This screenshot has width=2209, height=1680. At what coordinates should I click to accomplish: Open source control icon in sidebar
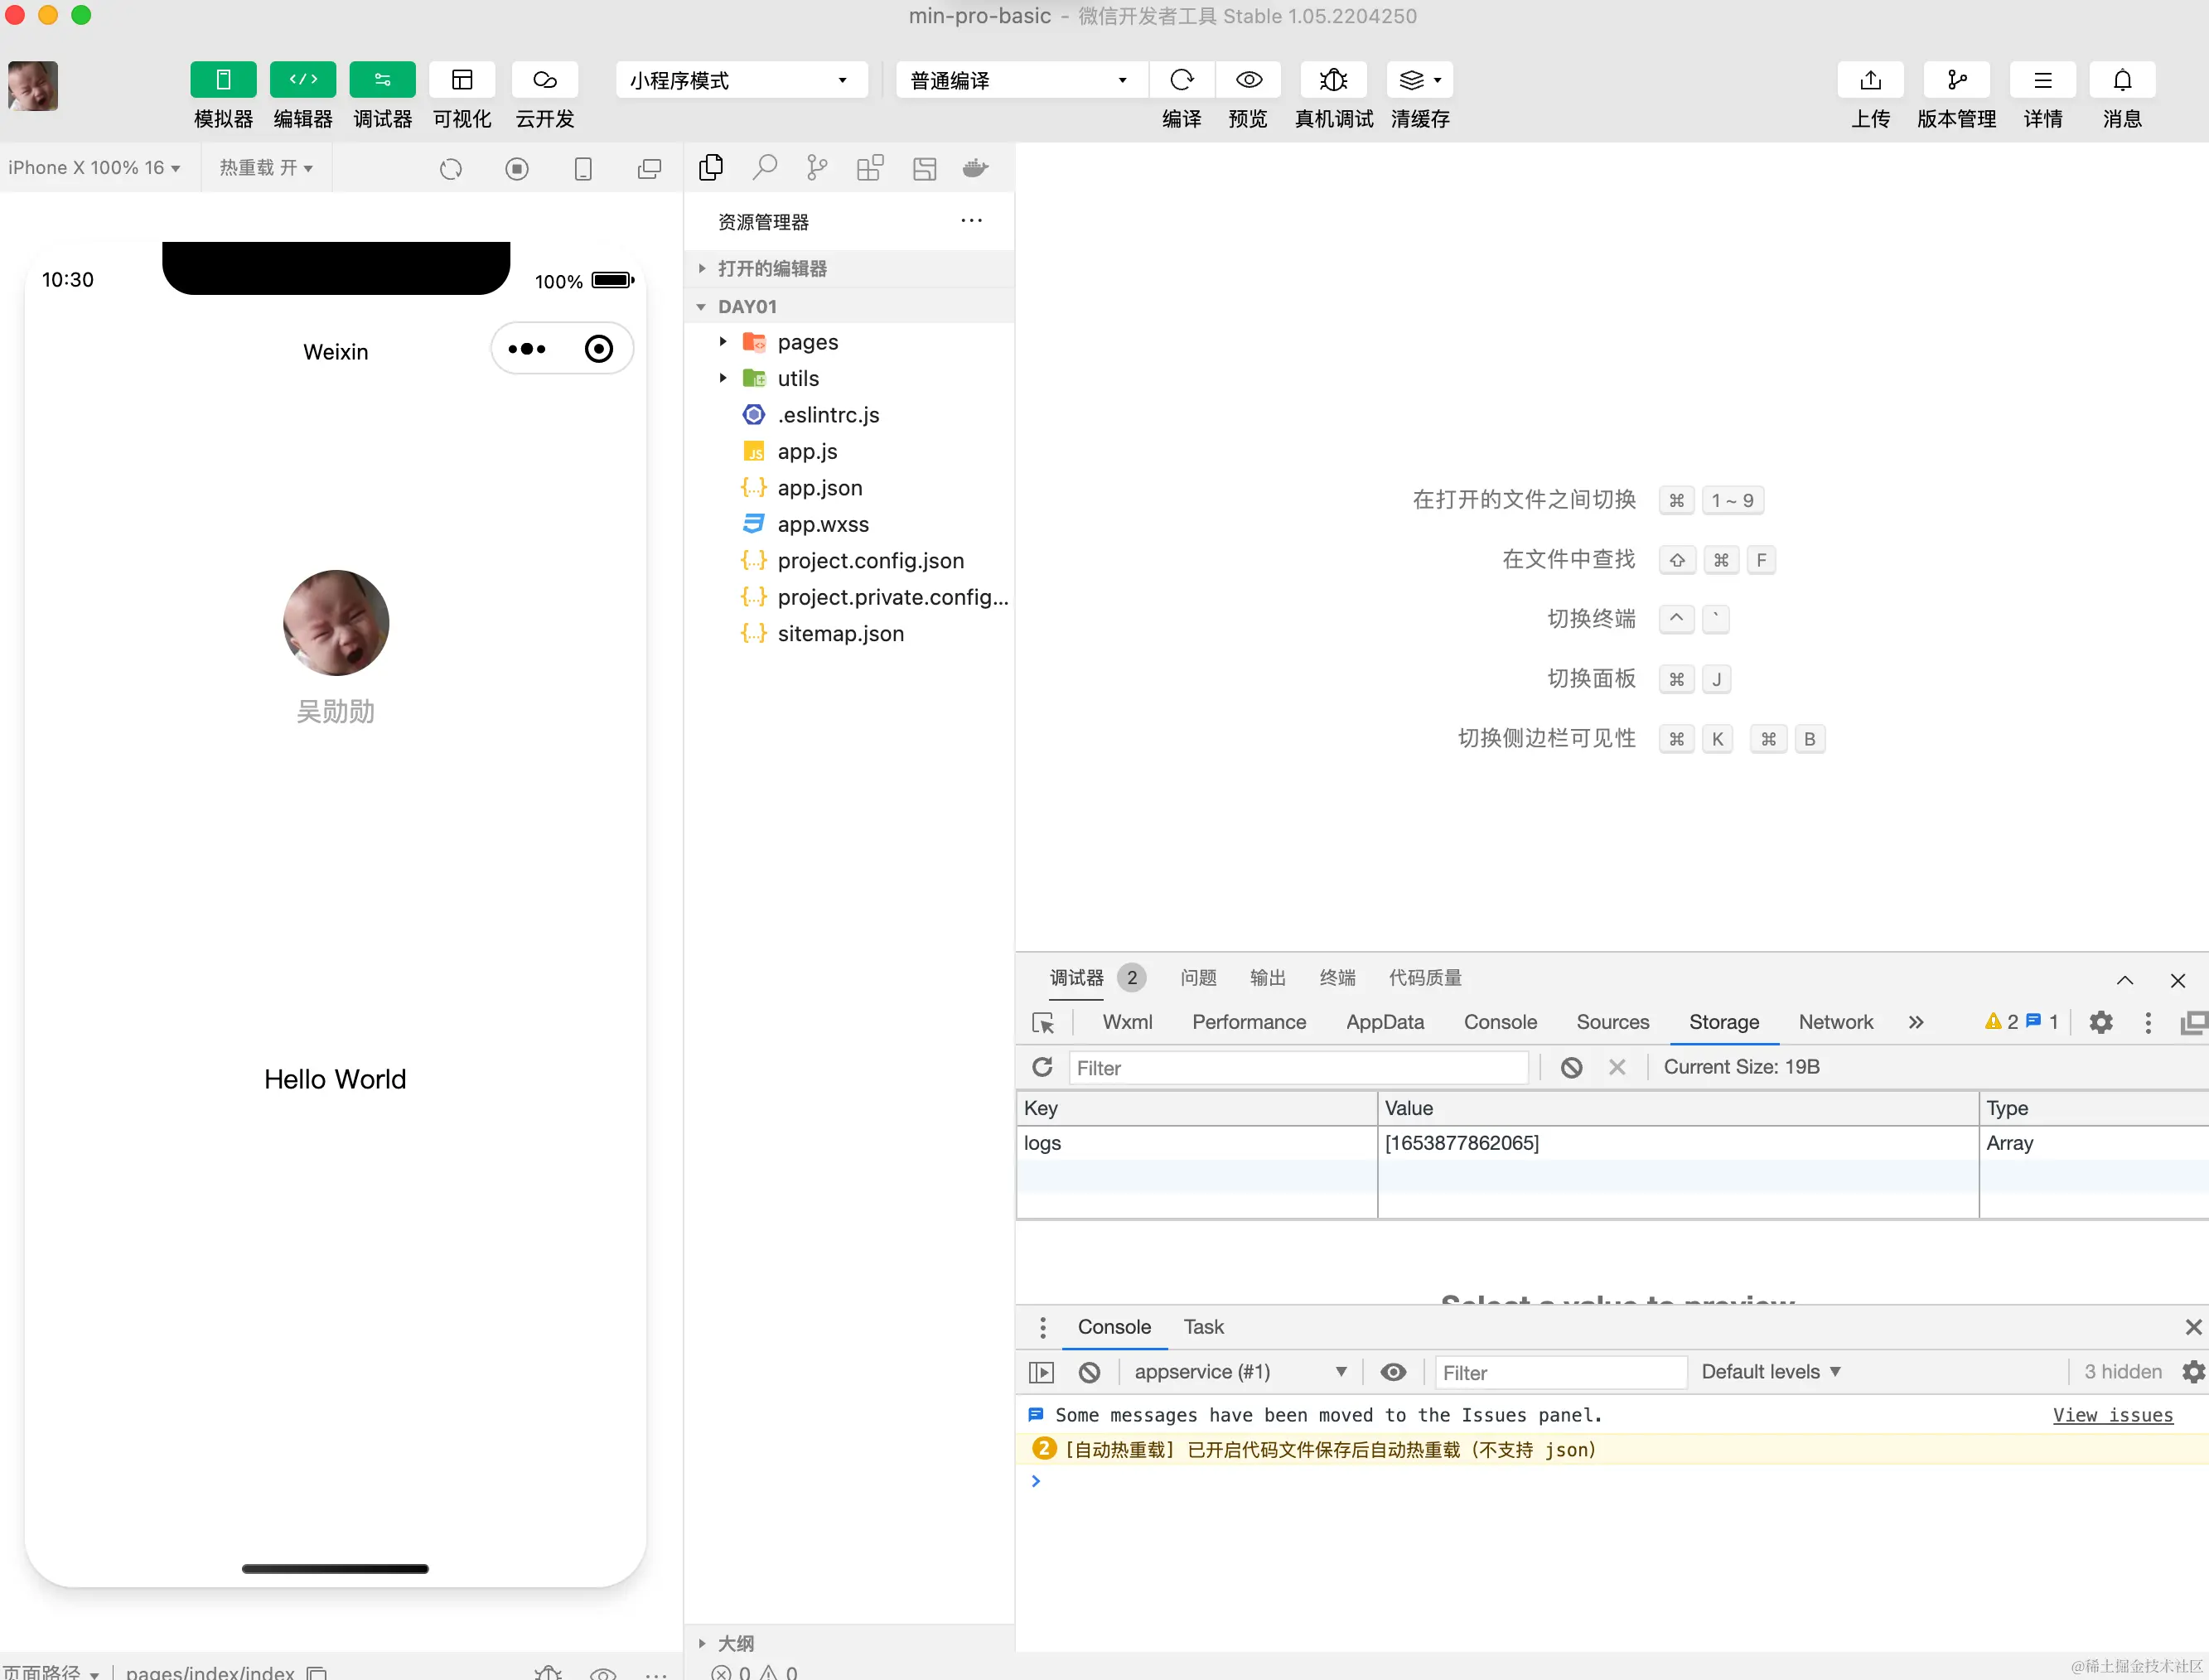817,167
